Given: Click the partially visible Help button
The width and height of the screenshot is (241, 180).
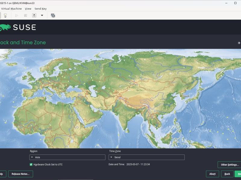Looking at the screenshot, I should coord(3,174).
